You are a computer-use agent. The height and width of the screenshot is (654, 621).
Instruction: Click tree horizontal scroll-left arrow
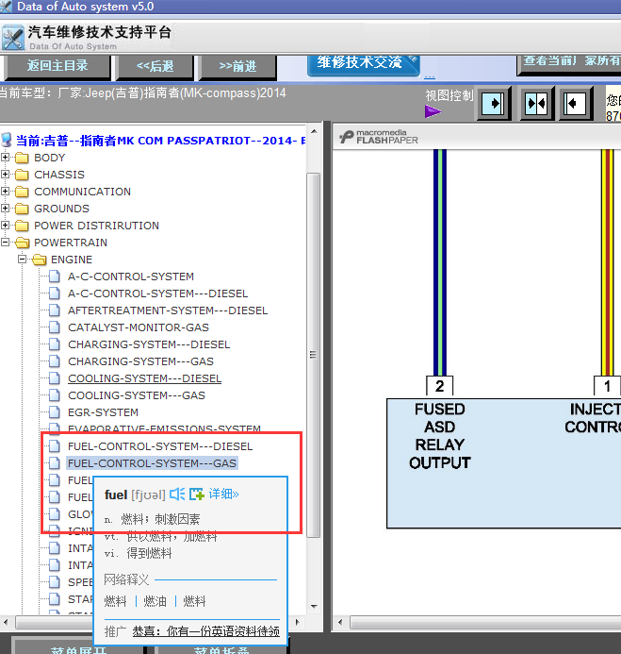[x=6, y=622]
